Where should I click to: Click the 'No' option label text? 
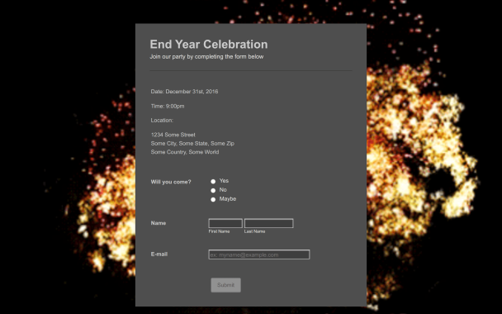pyautogui.click(x=223, y=190)
